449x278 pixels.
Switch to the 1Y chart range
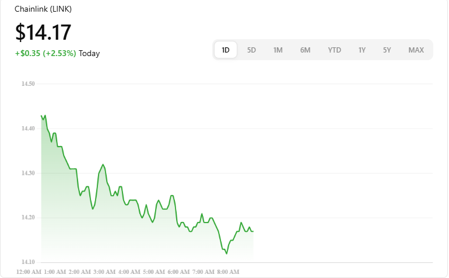[x=362, y=50]
